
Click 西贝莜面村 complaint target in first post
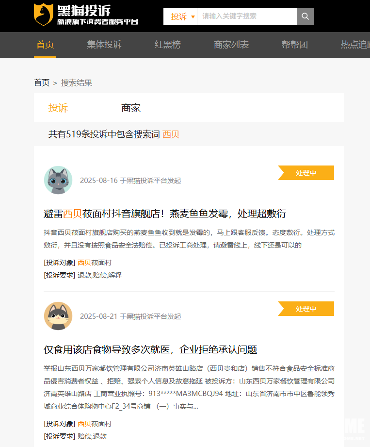coord(95,263)
